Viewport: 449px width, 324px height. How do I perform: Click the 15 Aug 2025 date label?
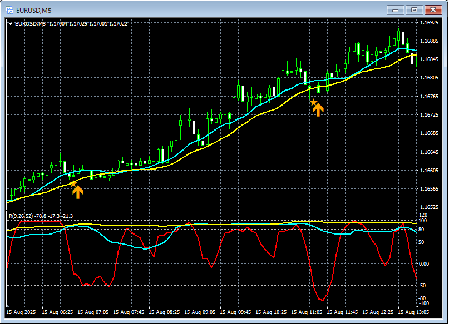click(21, 312)
